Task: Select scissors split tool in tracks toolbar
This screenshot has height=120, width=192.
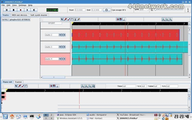Action: tap(75, 19)
